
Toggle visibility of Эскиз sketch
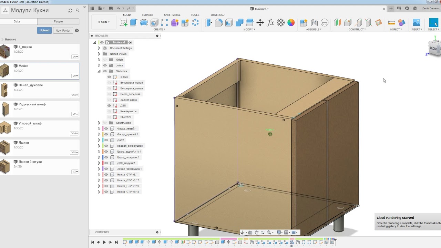pos(109,77)
